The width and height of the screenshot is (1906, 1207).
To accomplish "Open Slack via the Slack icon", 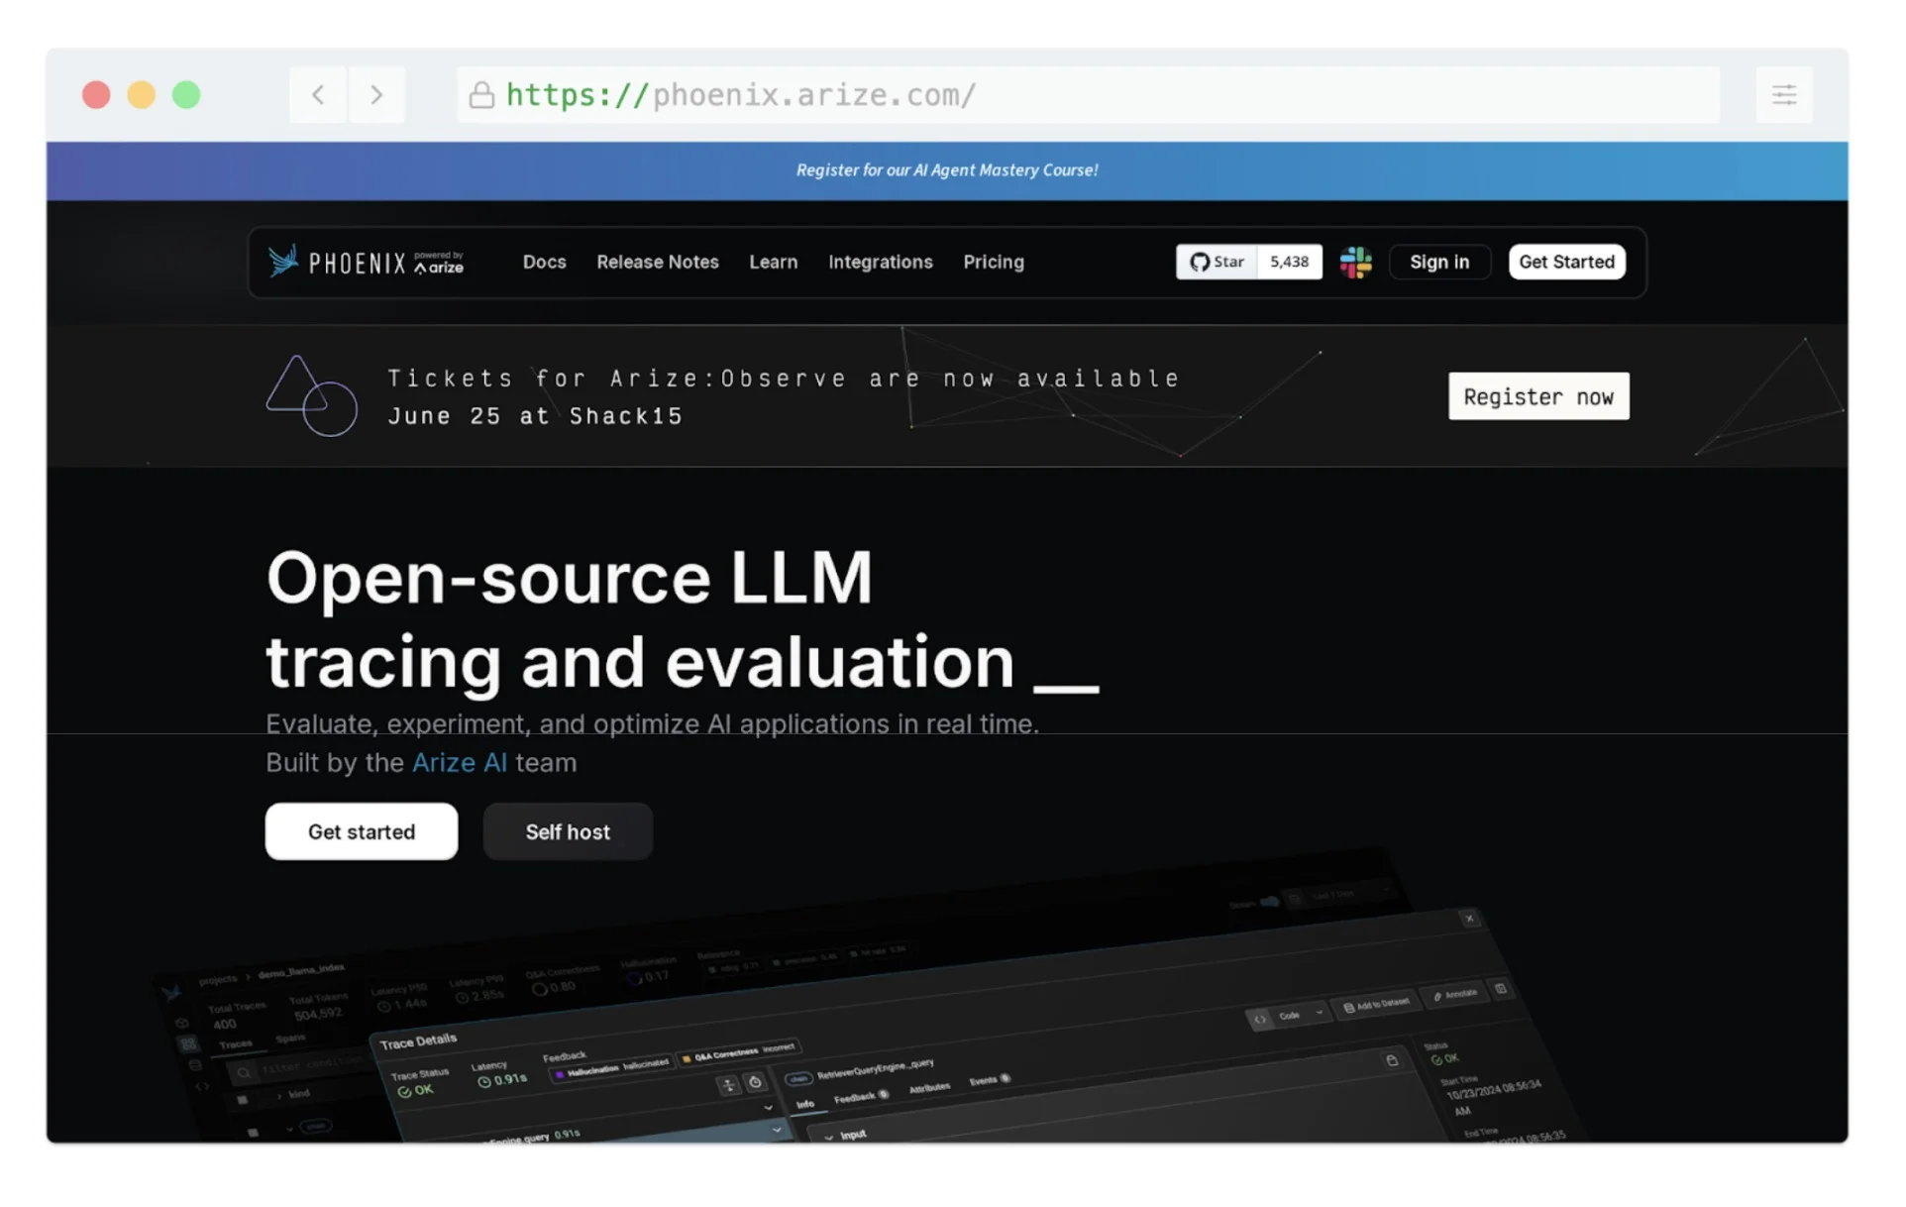I will pyautogui.click(x=1355, y=262).
